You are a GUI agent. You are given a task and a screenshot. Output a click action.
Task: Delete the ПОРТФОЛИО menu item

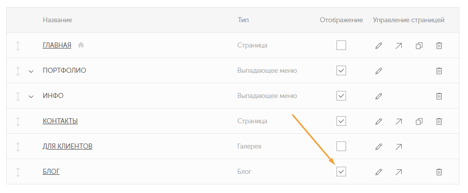coord(439,71)
